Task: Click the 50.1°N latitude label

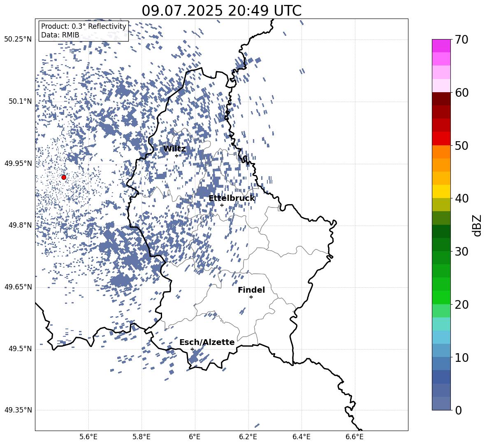Action: 20,102
